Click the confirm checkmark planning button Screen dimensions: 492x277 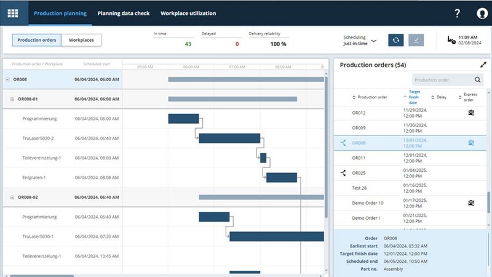pyautogui.click(x=416, y=40)
